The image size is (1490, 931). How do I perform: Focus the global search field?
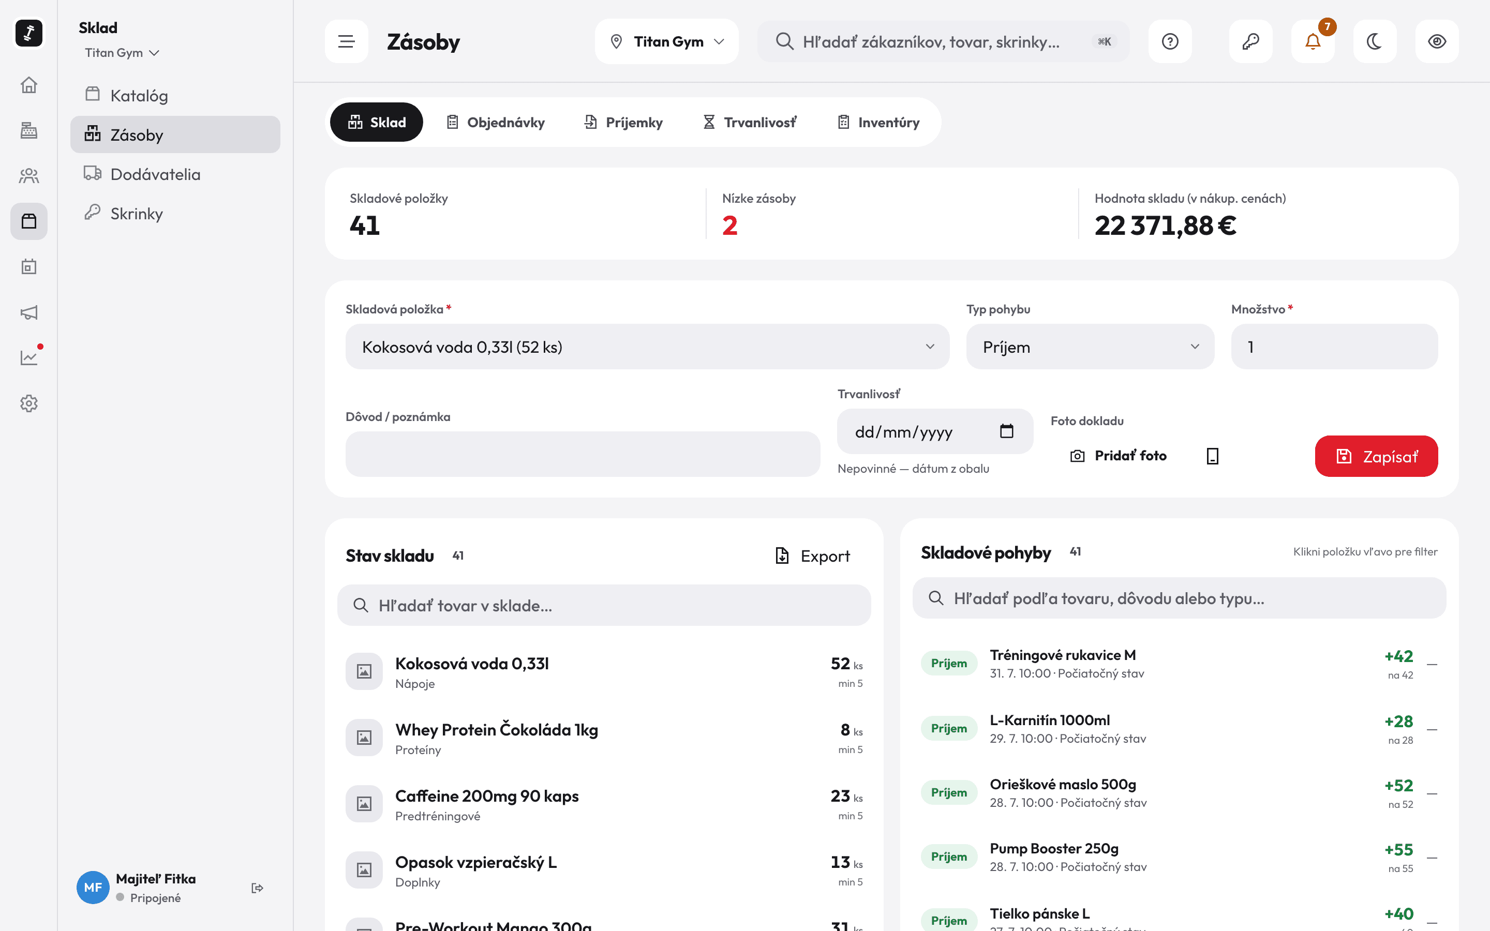click(943, 41)
